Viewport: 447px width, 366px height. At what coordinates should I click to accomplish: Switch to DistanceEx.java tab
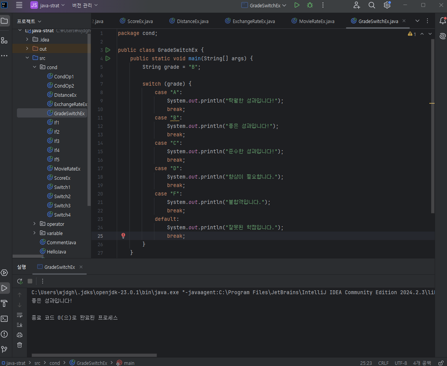[x=189, y=21]
